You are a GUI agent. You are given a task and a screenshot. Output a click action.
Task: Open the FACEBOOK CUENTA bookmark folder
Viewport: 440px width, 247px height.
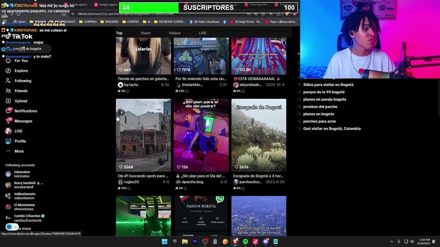[x=169, y=22]
